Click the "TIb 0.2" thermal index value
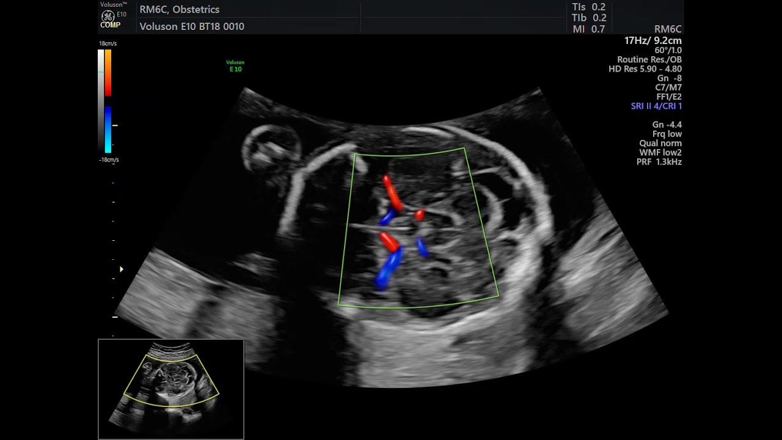Image resolution: width=782 pixels, height=440 pixels. pos(589,18)
